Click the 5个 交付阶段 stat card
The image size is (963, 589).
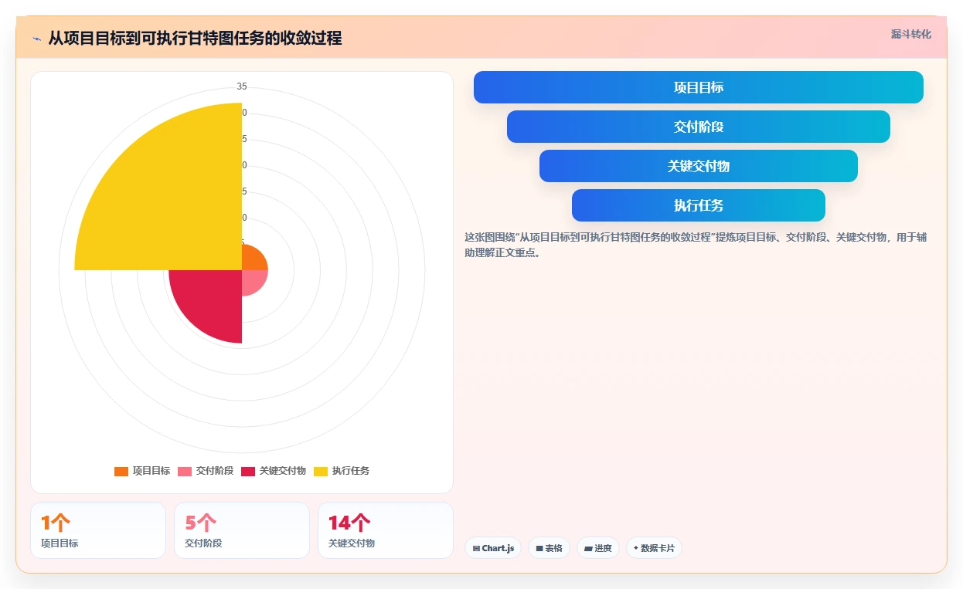point(241,530)
